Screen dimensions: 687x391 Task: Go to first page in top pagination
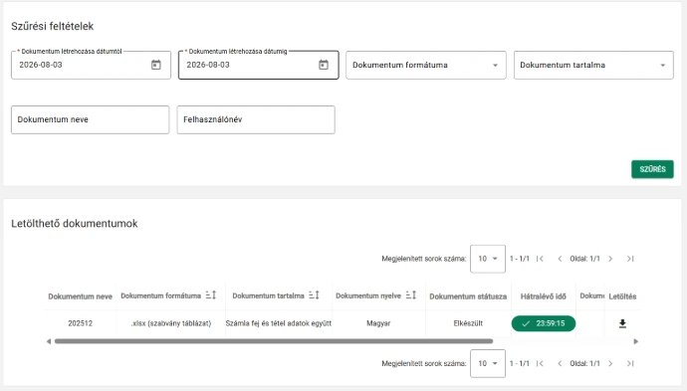coord(540,259)
